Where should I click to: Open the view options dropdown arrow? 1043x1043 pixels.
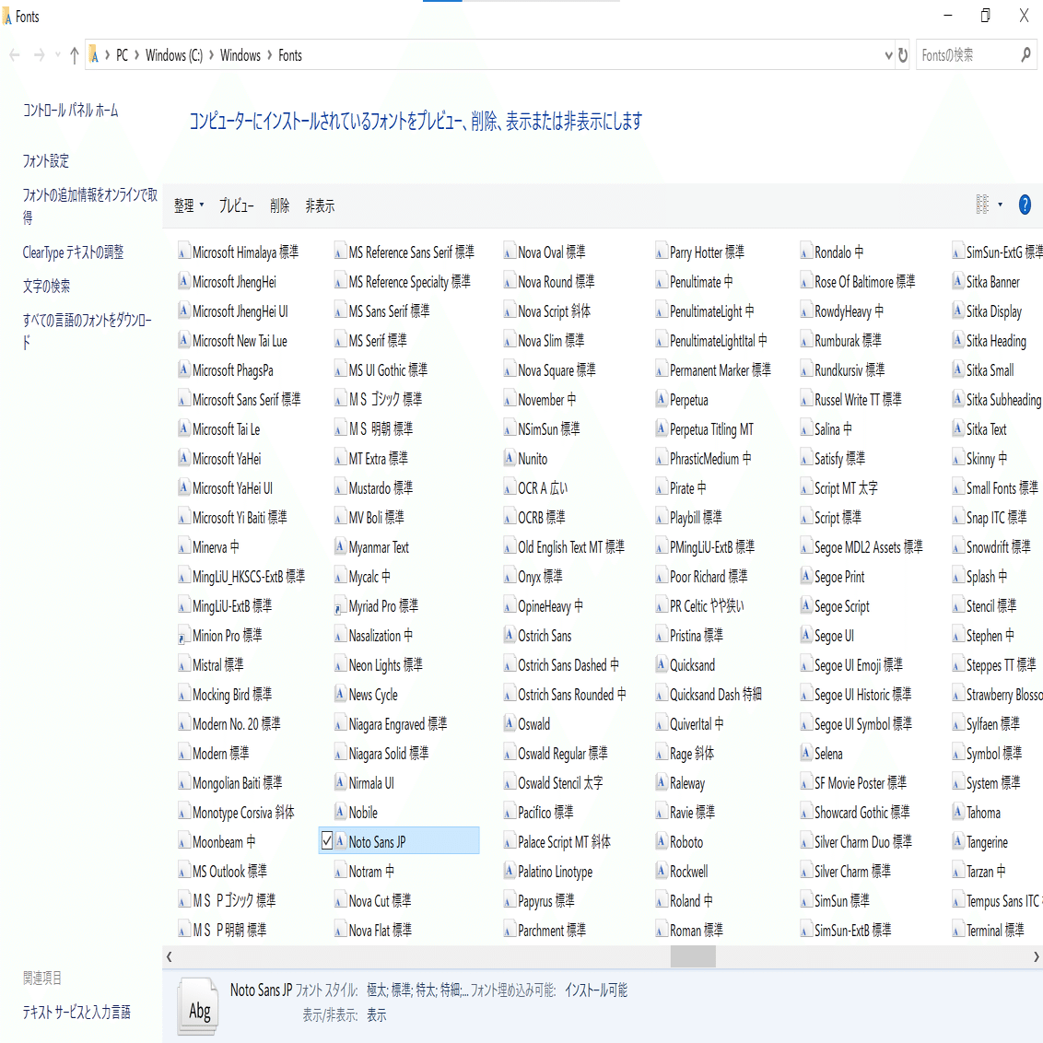[x=1000, y=205]
